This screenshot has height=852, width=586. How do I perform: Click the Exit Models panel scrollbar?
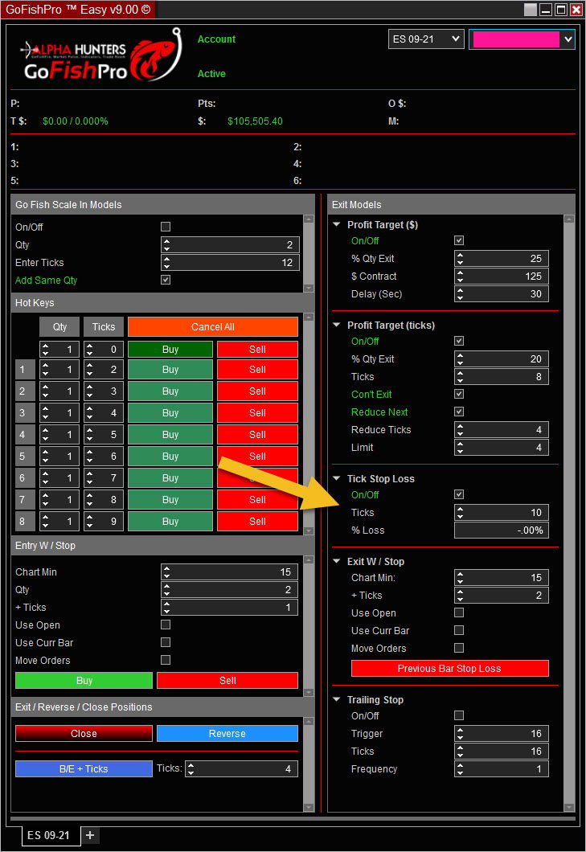point(569,514)
